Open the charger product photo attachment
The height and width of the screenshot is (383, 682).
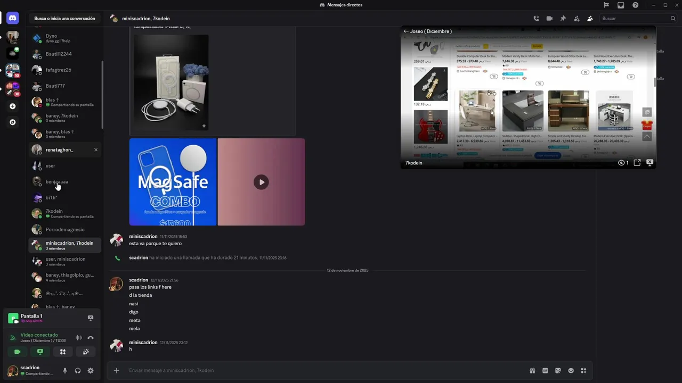pos(171,82)
